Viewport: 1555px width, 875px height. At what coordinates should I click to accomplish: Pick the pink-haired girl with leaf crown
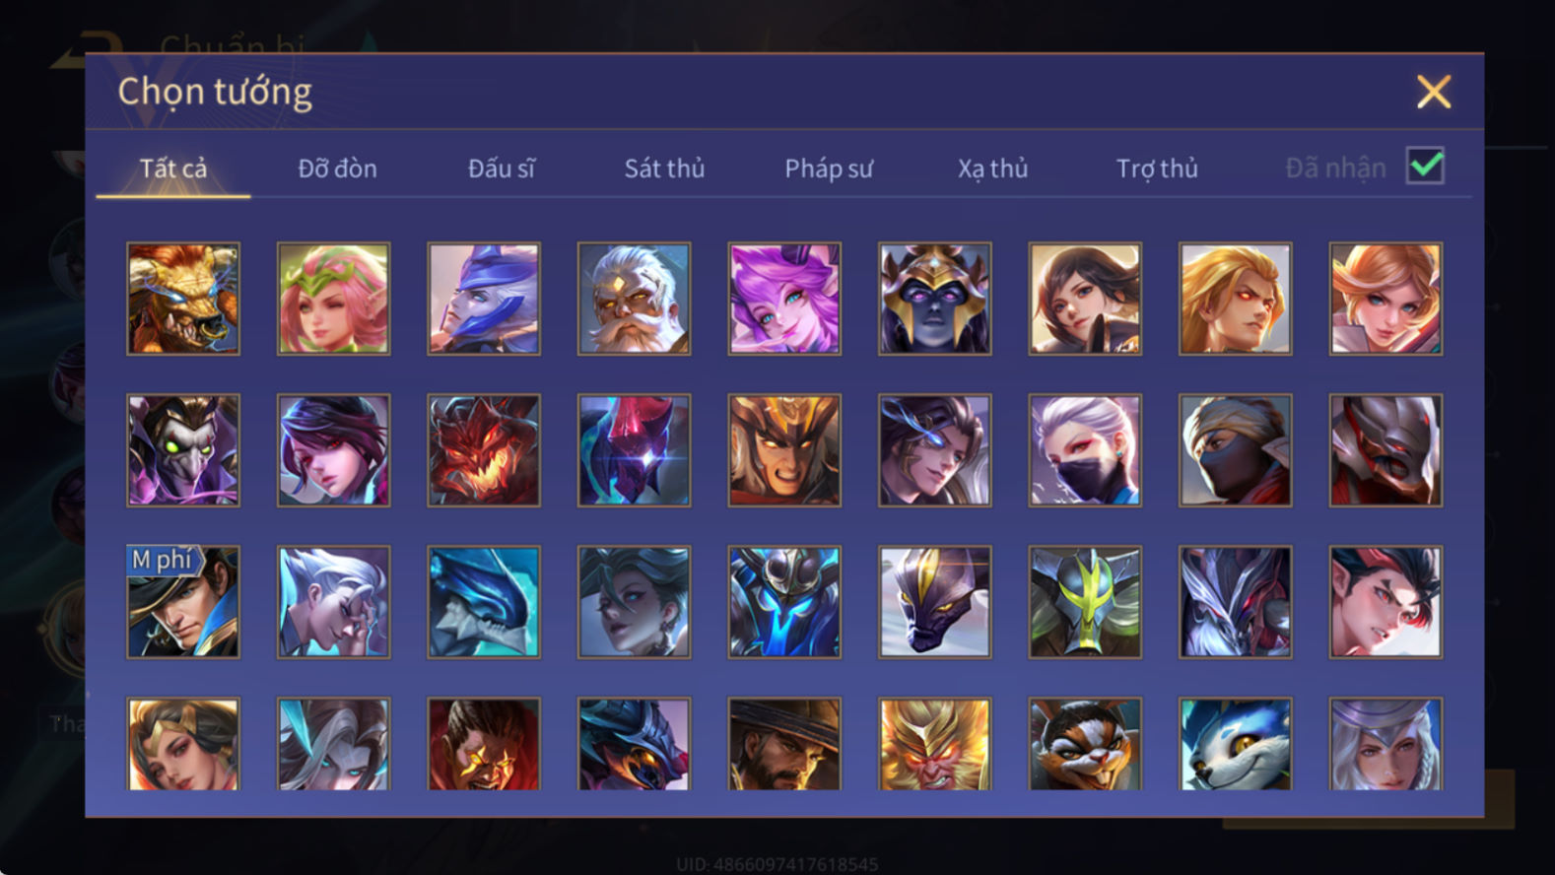click(333, 299)
